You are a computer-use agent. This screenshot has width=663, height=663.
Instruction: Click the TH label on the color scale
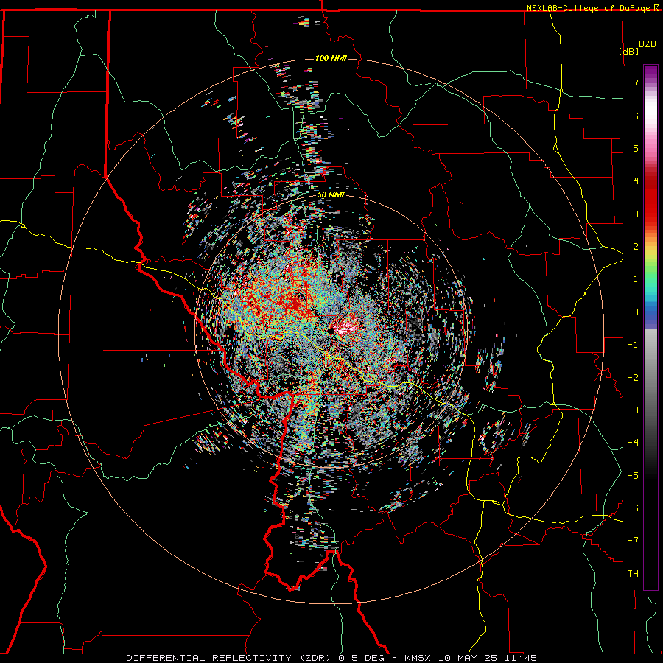pyautogui.click(x=633, y=574)
